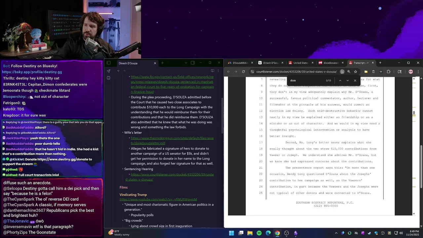The image size is (423, 238).
Task: Open Windows Start menu
Action: click(232, 233)
